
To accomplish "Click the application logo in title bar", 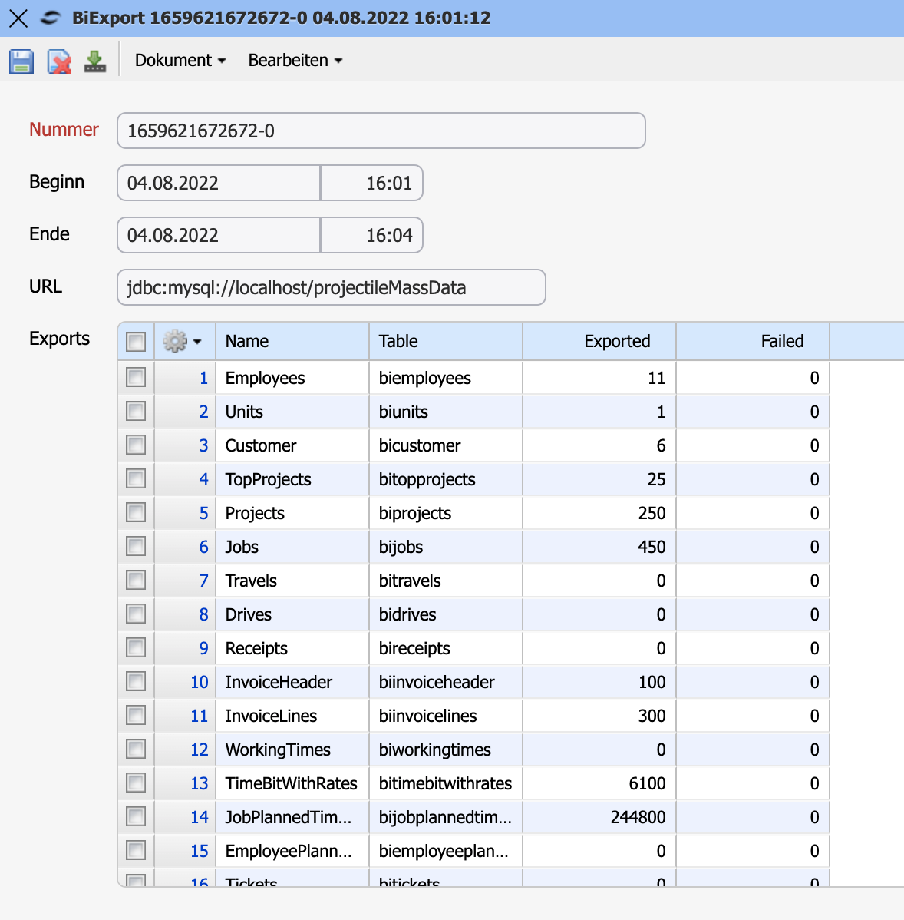I will click(50, 18).
